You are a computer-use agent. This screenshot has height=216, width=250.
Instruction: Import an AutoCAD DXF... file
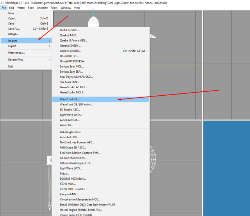coord(101,120)
